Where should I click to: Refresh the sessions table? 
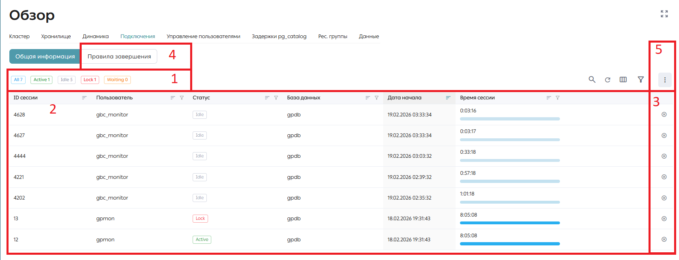pyautogui.click(x=607, y=80)
